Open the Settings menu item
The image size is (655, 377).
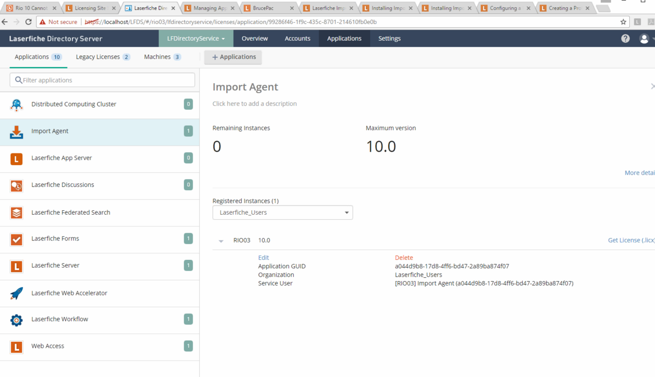pos(389,38)
